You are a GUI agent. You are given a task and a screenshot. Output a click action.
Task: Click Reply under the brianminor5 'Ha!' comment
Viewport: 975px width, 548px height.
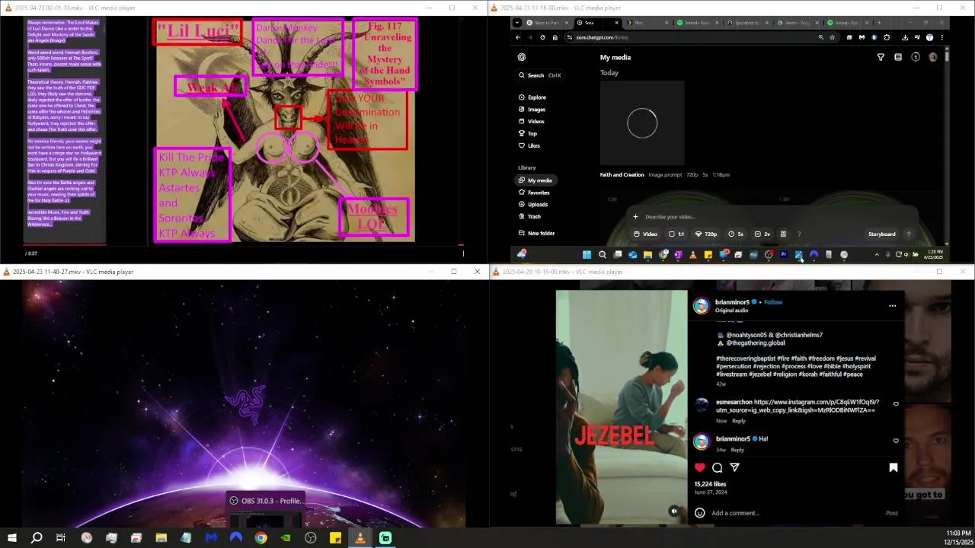(737, 450)
